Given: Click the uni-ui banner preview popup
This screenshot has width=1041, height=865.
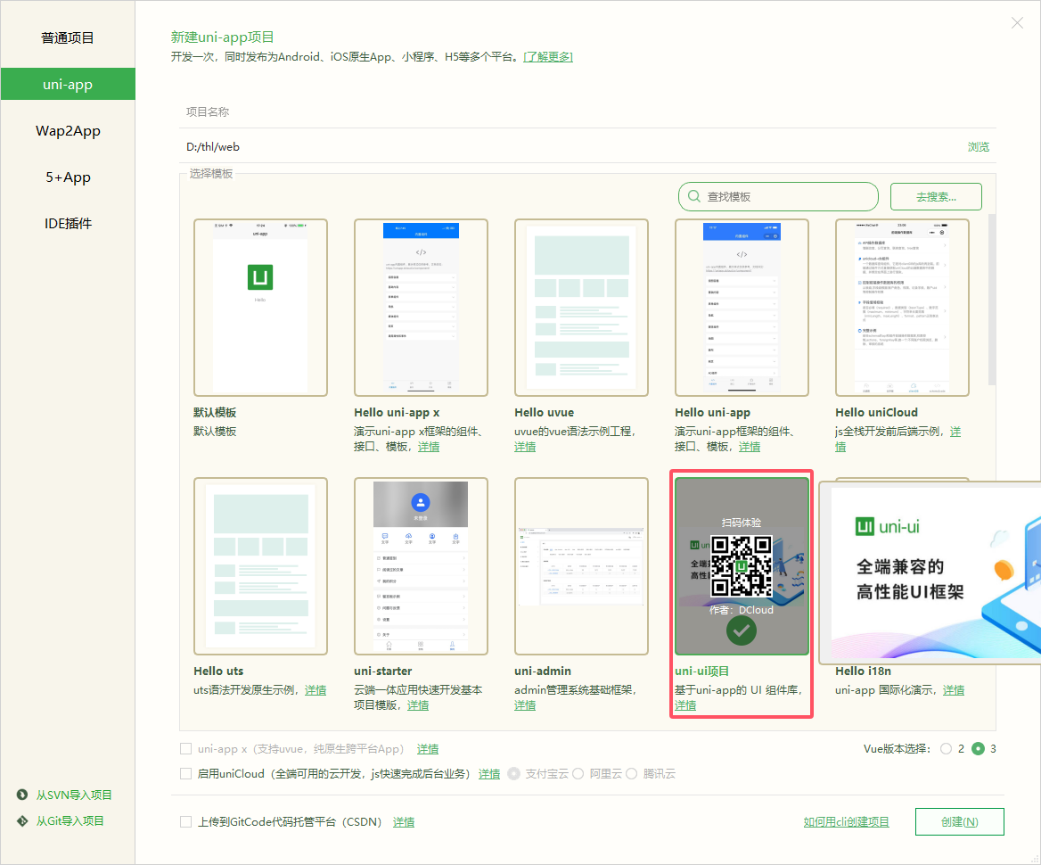Looking at the screenshot, I should click(930, 573).
